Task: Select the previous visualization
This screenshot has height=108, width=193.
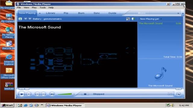Action: tap(25, 19)
